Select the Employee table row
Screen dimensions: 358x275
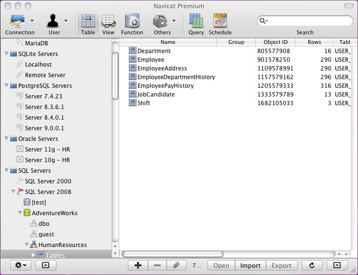click(234, 59)
